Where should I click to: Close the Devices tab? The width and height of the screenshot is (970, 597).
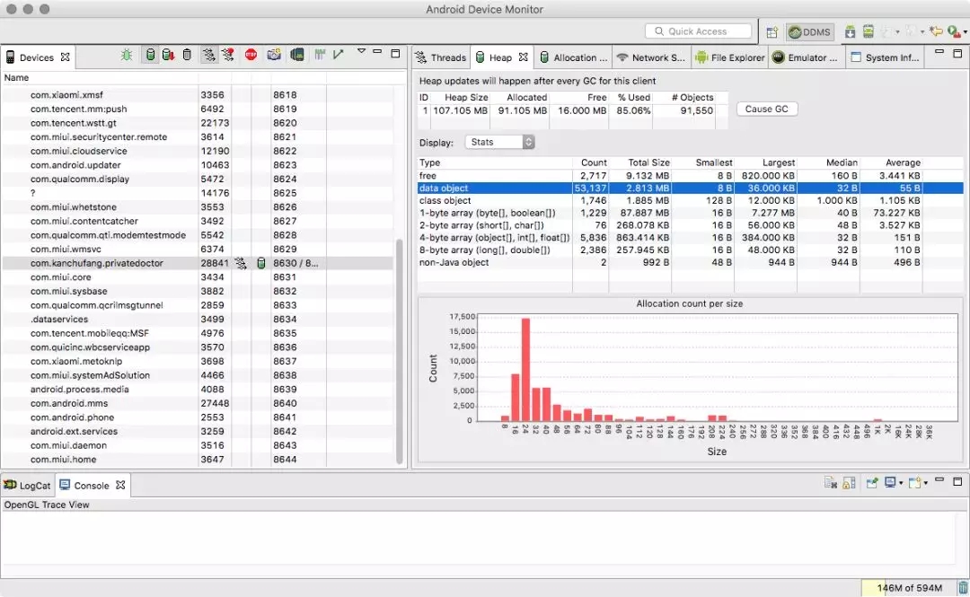click(65, 57)
